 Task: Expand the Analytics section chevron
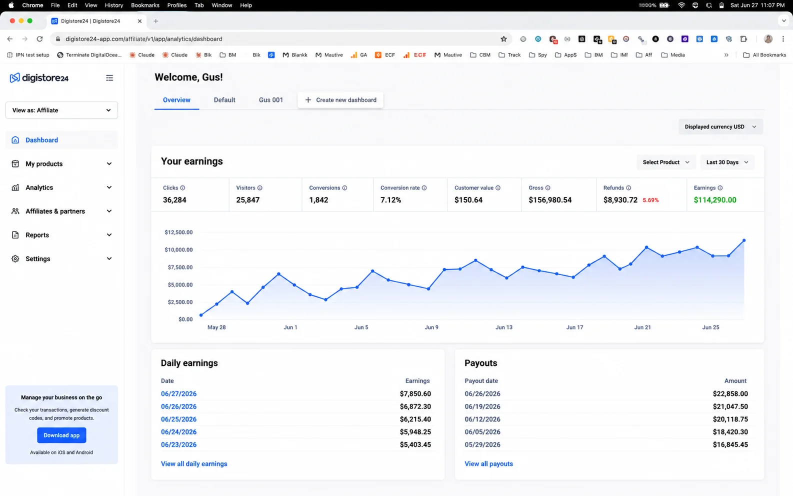(109, 187)
